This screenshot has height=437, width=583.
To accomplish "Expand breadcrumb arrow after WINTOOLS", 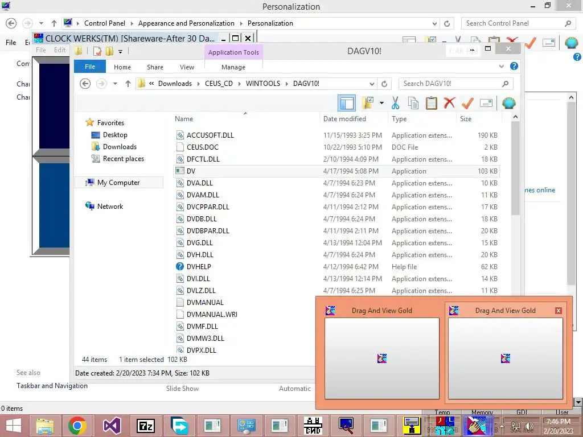I will click(287, 84).
